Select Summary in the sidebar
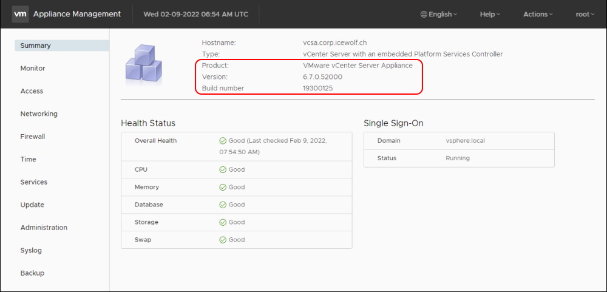The width and height of the screenshot is (607, 292). click(62, 46)
